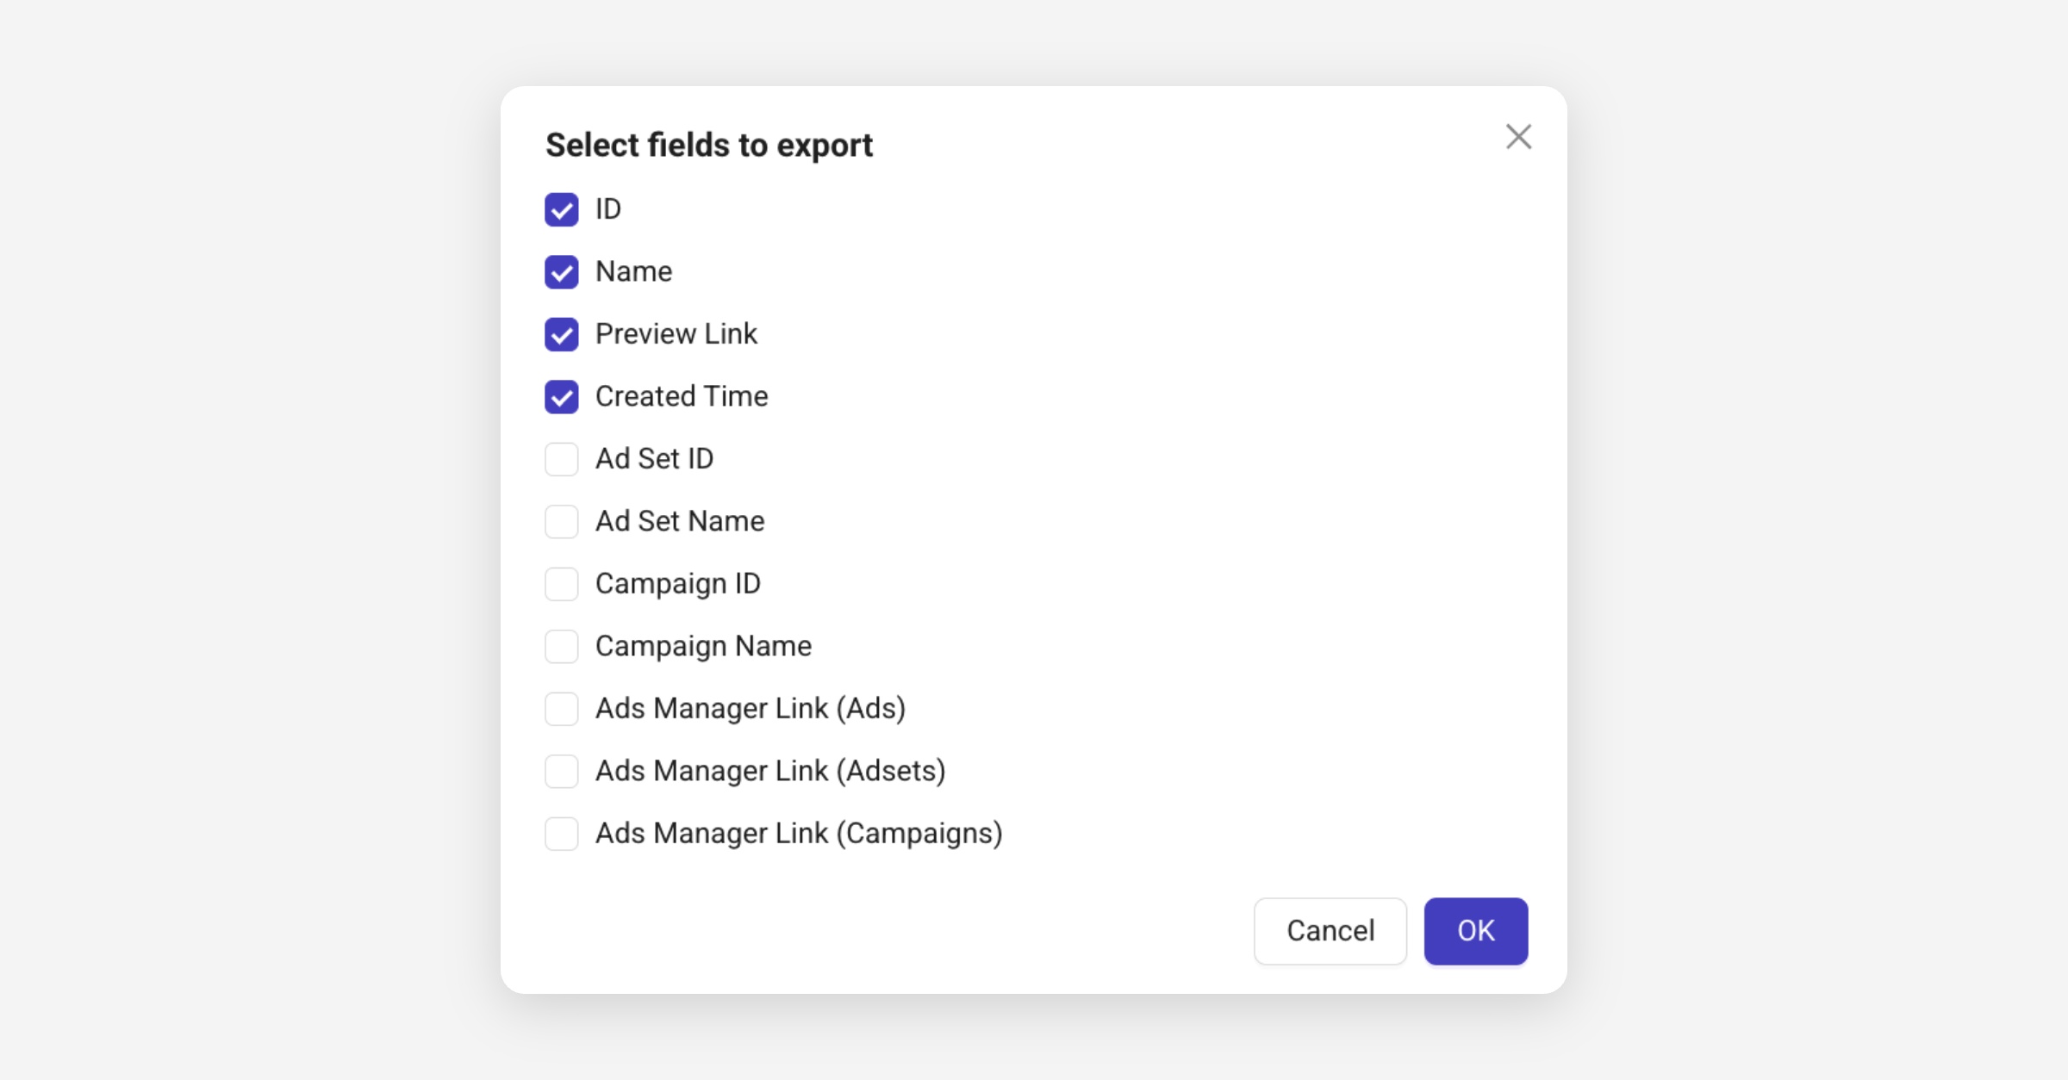This screenshot has height=1080, width=2068.
Task: Click the 'Ads Manager Link (Campaigns)' label text
Action: coord(798,834)
